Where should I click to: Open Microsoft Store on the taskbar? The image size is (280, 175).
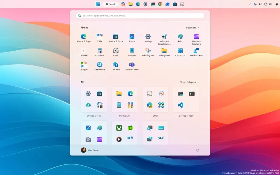pos(175,4)
